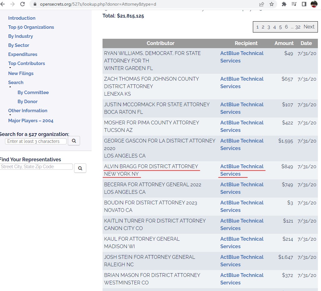
Task: Click the Recipient column header
Action: 246,43
